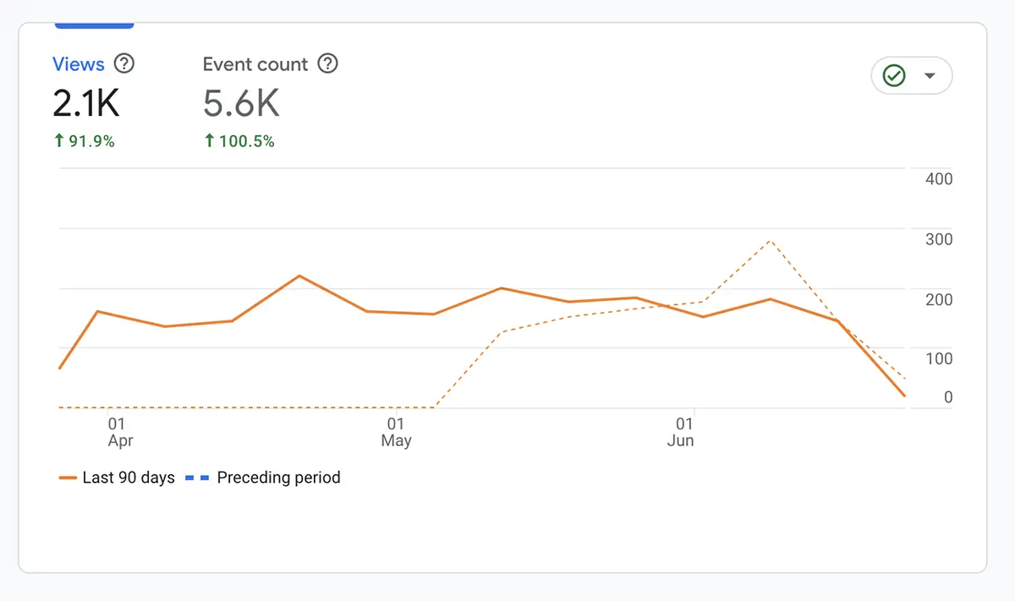Screen dimensions: 1015x601
Task: Click the 01 Apr date axis label
Action: pyautogui.click(x=119, y=432)
